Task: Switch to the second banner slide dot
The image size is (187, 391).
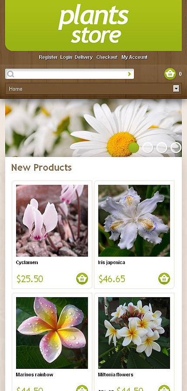Action: pyautogui.click(x=148, y=148)
